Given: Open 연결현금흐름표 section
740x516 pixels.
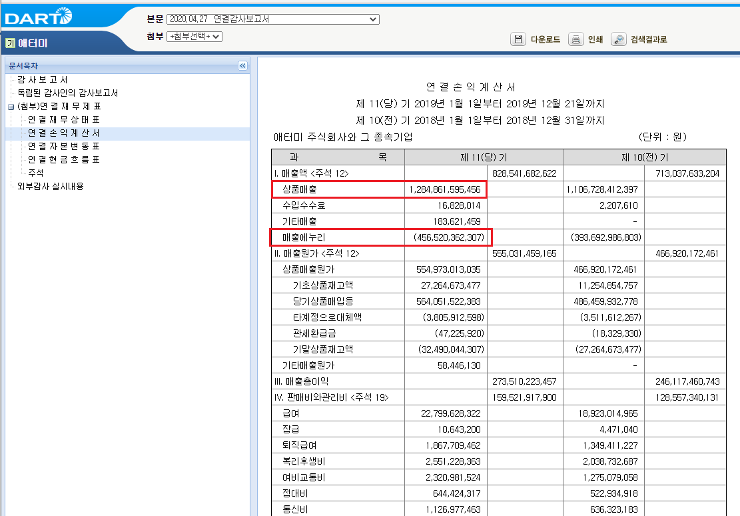Looking at the screenshot, I should click(64, 159).
